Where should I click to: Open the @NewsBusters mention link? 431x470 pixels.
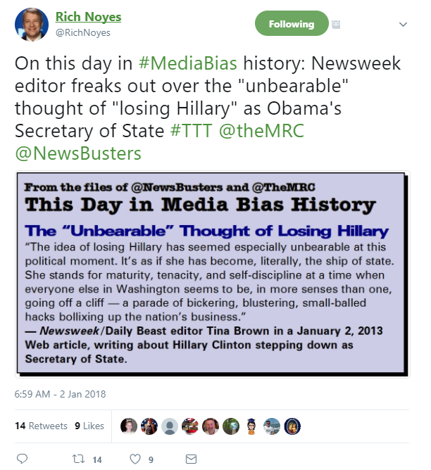pos(78,153)
